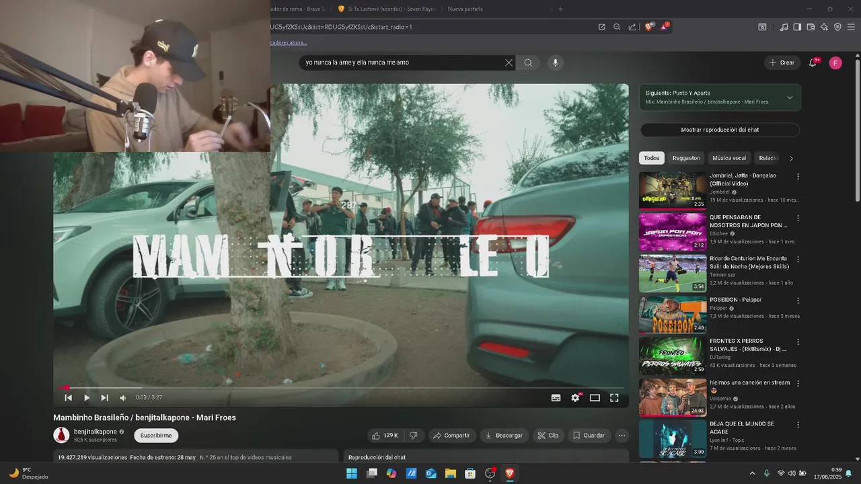Screen dimensions: 861x484
Task: Open Ricardo Centurion Me Encanta Salir title
Action: 748,262
